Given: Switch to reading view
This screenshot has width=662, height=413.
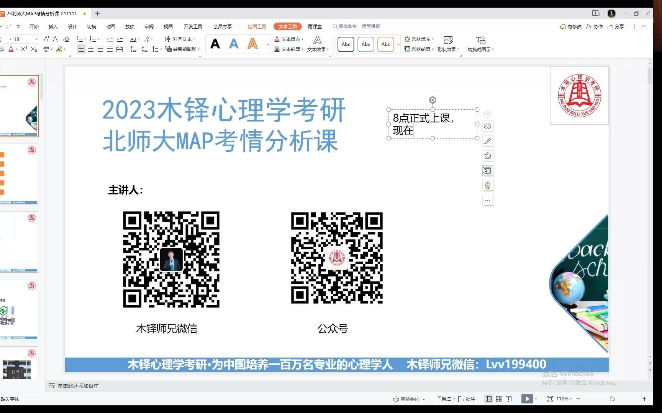Looking at the screenshot, I should point(509,399).
